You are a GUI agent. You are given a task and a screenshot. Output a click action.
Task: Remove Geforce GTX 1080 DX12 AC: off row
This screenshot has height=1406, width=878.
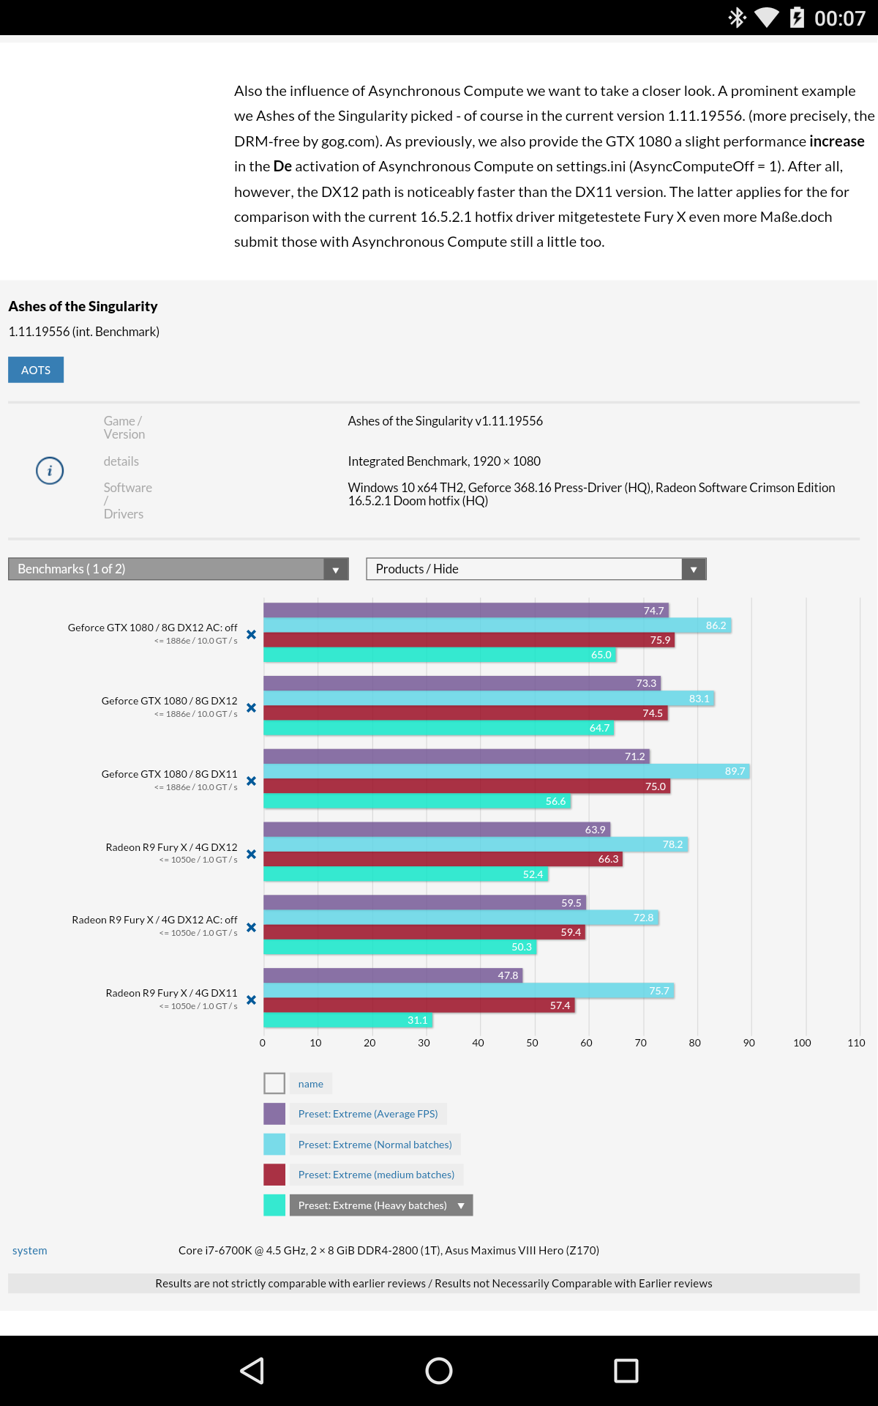coord(251,634)
